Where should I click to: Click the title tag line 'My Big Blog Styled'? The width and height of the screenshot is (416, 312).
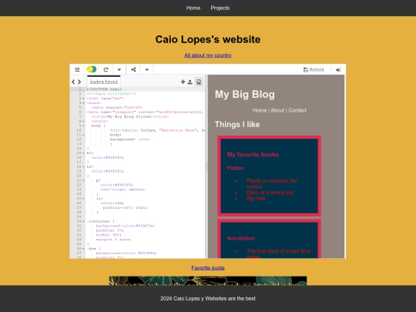[x=130, y=117]
